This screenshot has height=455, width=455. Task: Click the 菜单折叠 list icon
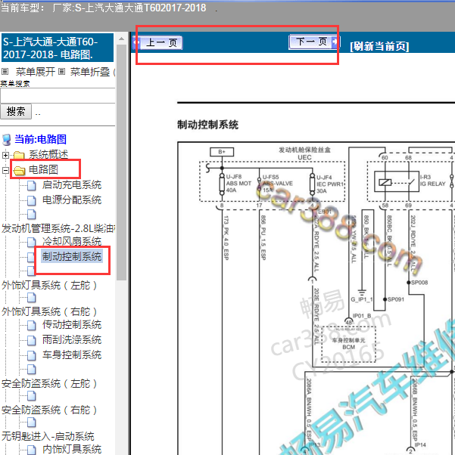pos(61,71)
